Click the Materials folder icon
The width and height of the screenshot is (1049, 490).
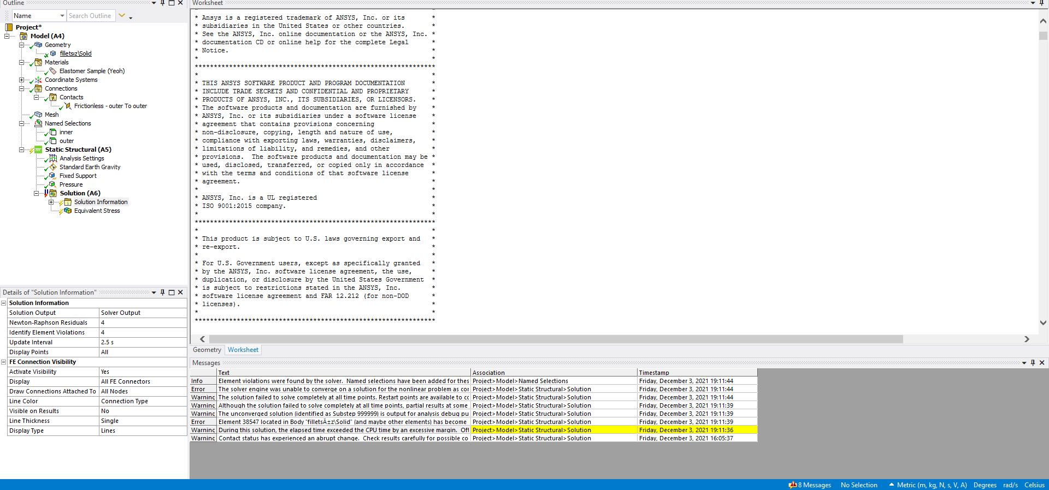(x=38, y=62)
